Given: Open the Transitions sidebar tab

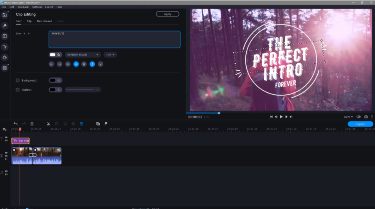Looking at the screenshot, I should pos(5,36).
